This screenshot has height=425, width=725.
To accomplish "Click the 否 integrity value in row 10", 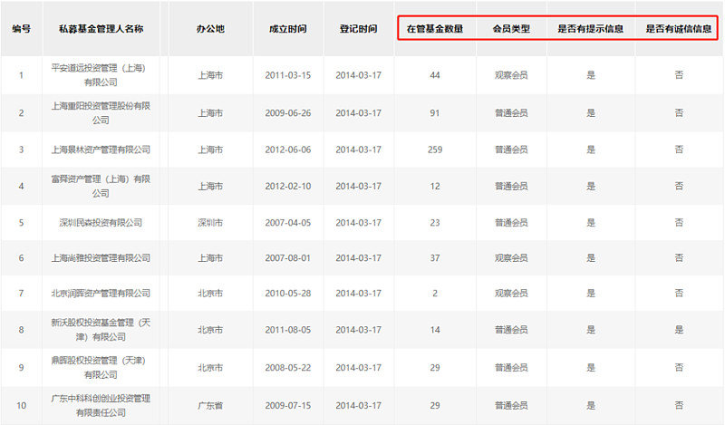I will pyautogui.click(x=678, y=405).
